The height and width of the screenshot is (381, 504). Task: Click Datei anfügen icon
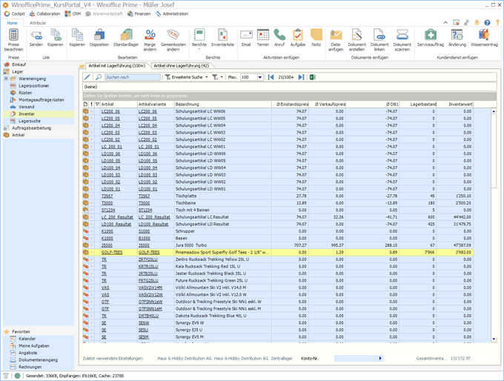[336, 35]
